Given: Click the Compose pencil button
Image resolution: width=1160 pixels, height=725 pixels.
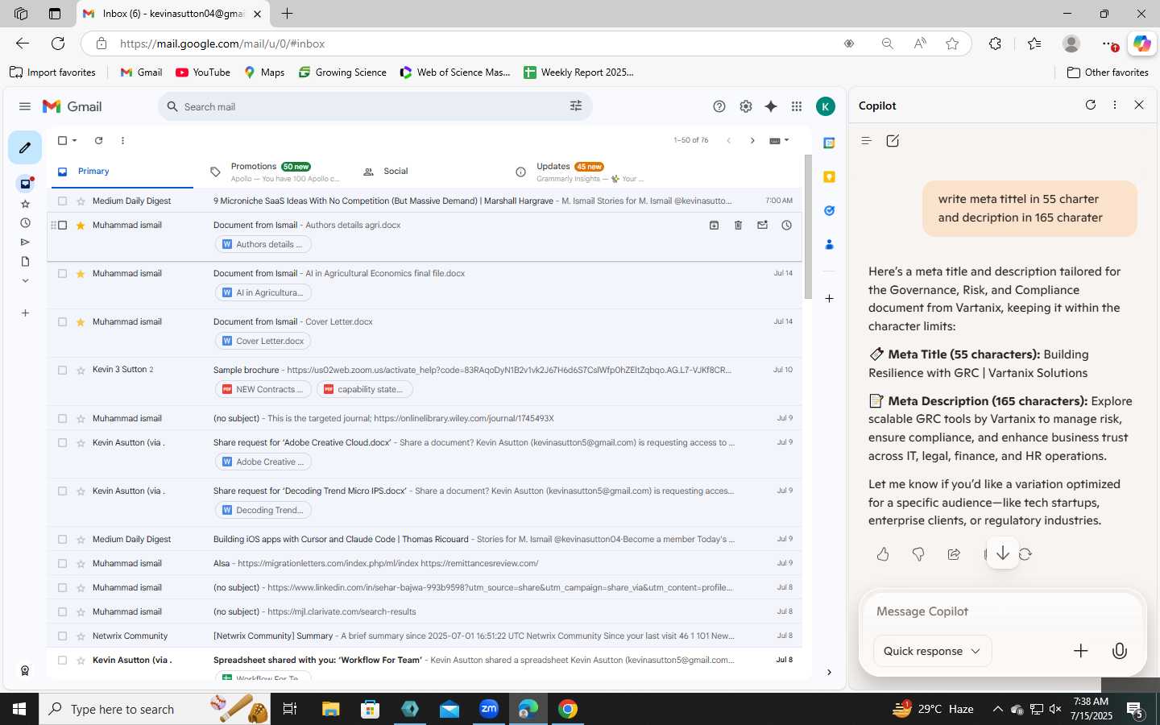Looking at the screenshot, I should [25, 147].
